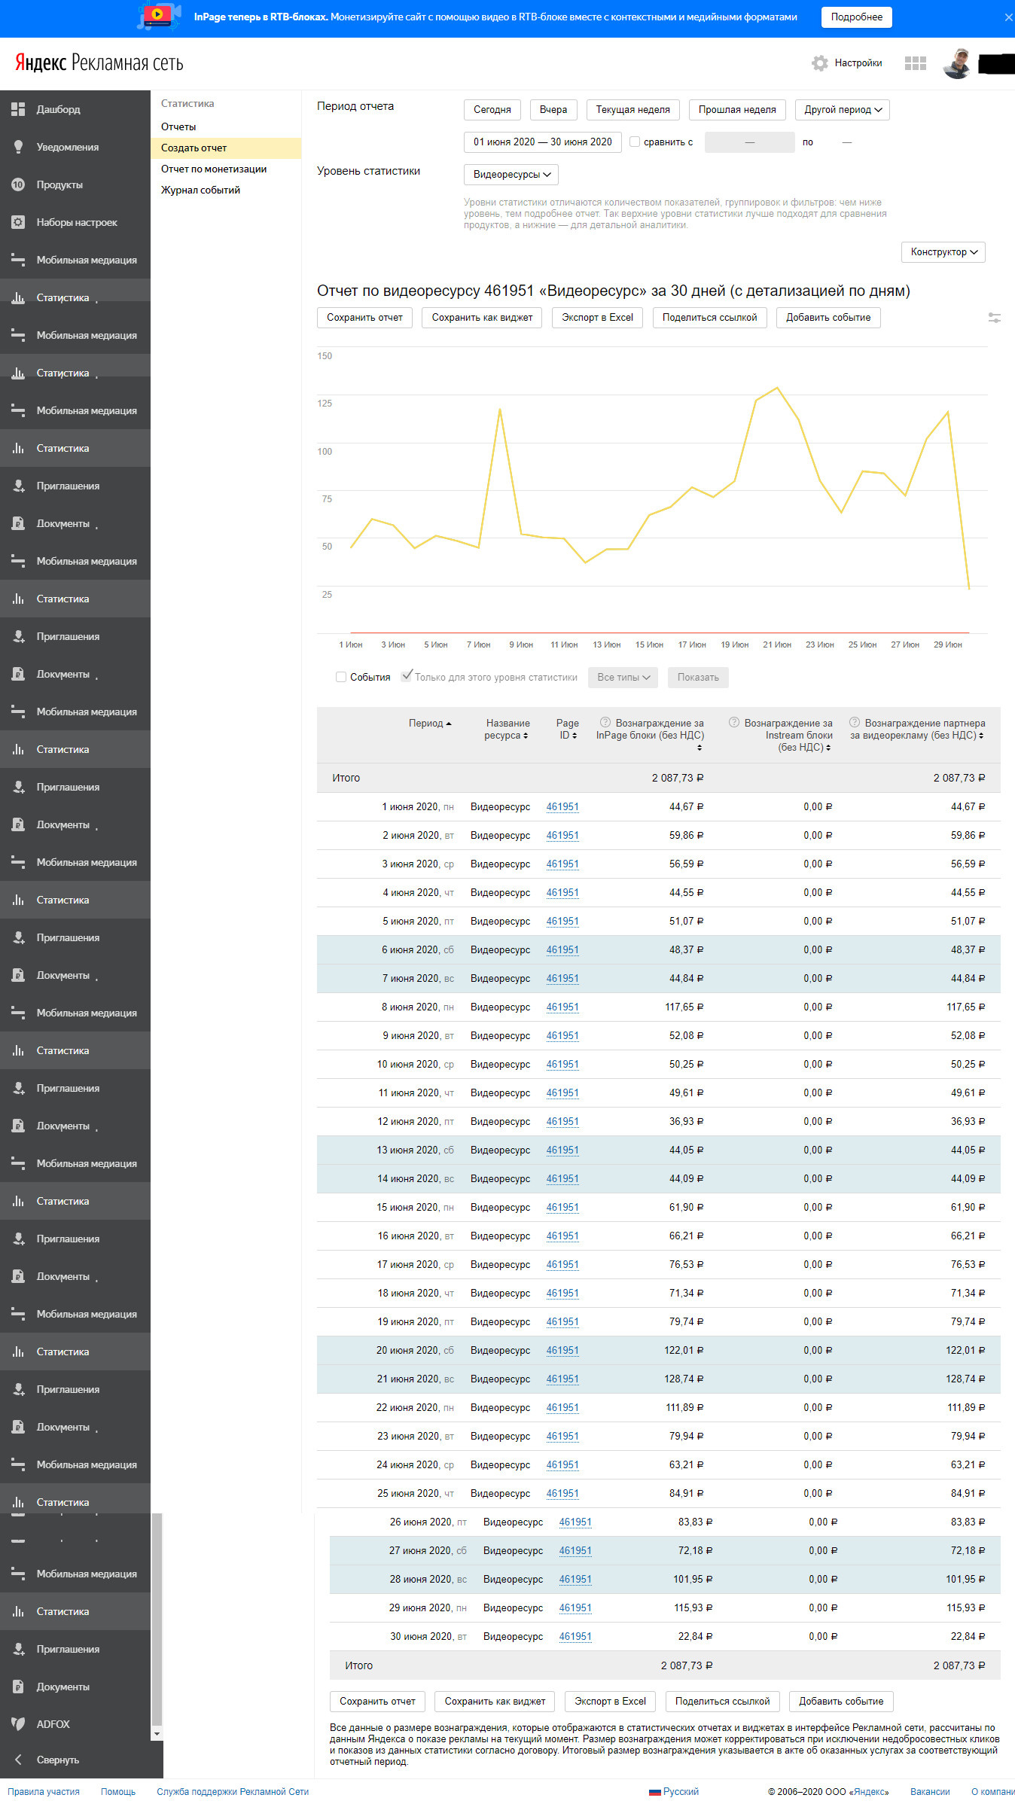Open the "Другой период" dropdown
Screen dimensions: 1015x1804
[842, 110]
